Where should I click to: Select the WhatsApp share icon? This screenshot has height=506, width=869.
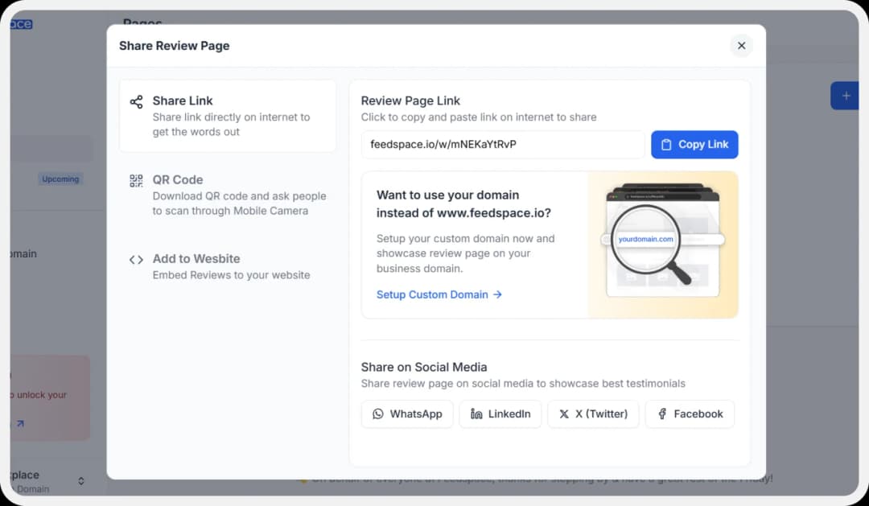tap(378, 413)
